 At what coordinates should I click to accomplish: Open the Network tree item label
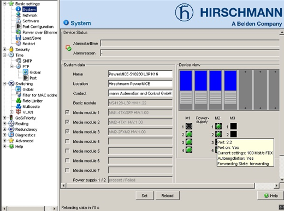[x=30, y=15]
